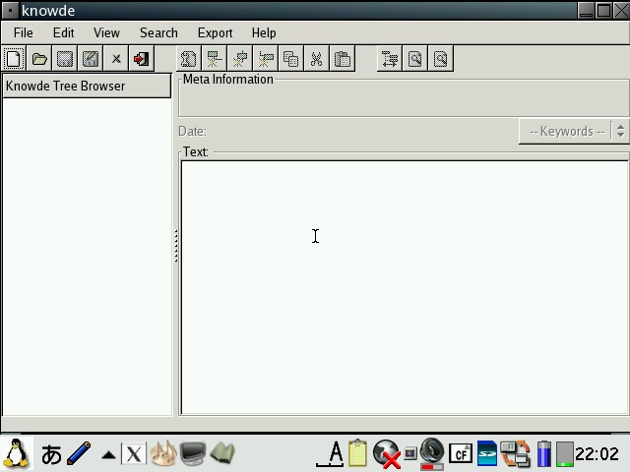Click the Keywords dropdown arrow stepper
This screenshot has height=472, width=630.
pos(619,131)
